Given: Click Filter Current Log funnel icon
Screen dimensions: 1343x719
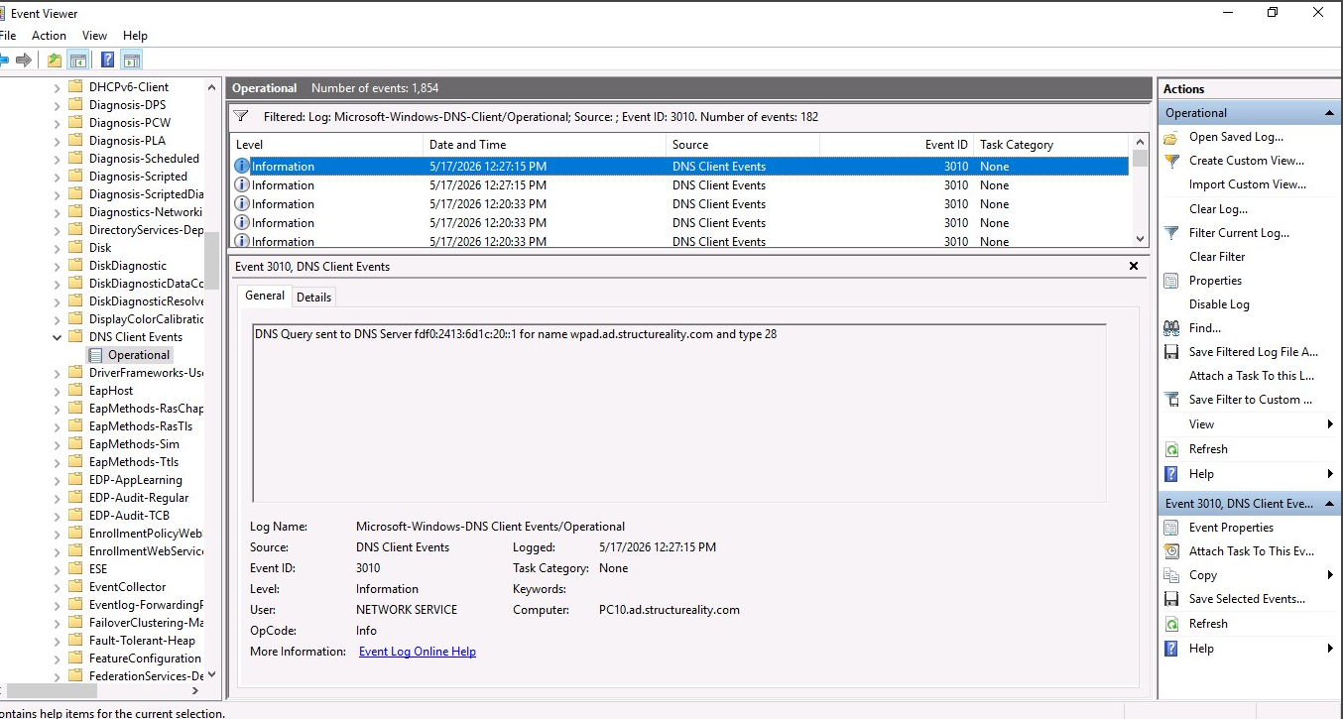Looking at the screenshot, I should [1171, 233].
